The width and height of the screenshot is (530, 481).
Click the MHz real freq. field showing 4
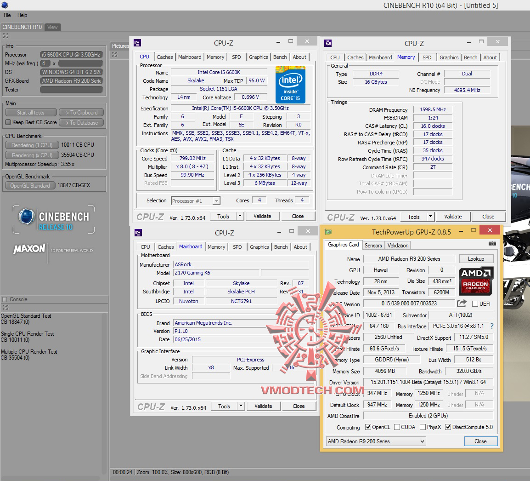point(45,63)
